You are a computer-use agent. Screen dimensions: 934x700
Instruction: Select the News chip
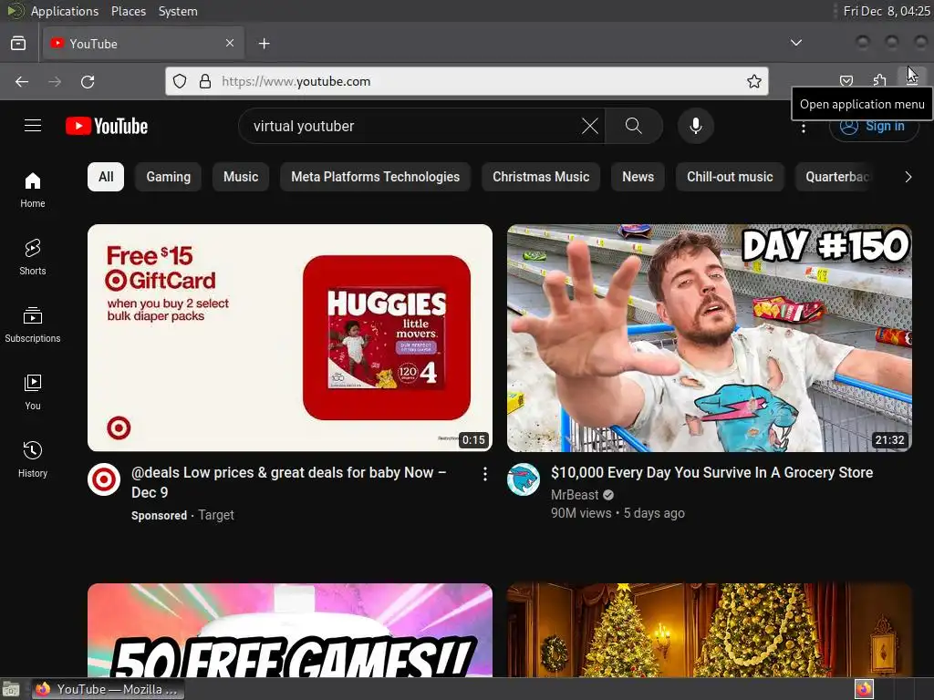click(638, 177)
